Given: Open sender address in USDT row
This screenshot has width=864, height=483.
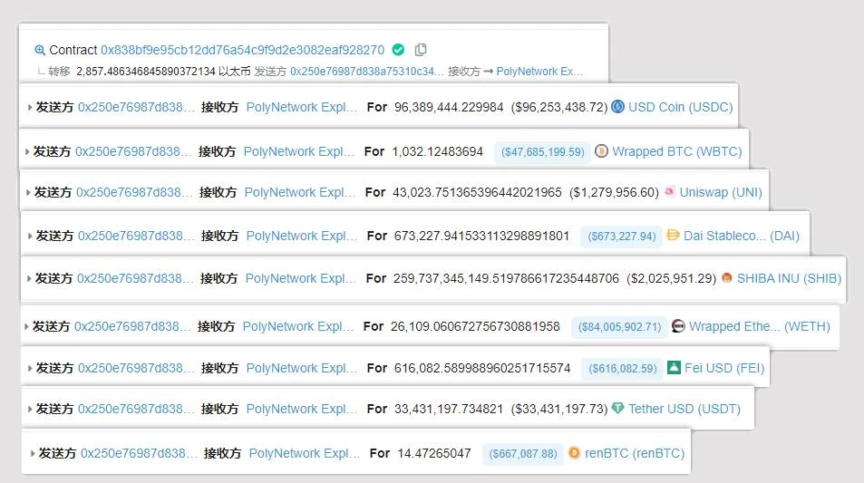Looking at the screenshot, I should (136, 409).
